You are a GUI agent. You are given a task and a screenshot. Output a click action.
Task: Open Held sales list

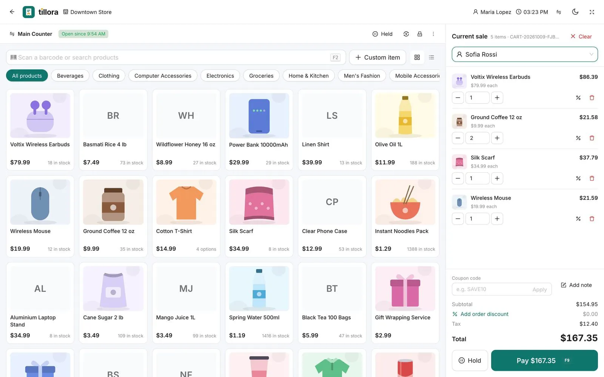point(382,34)
